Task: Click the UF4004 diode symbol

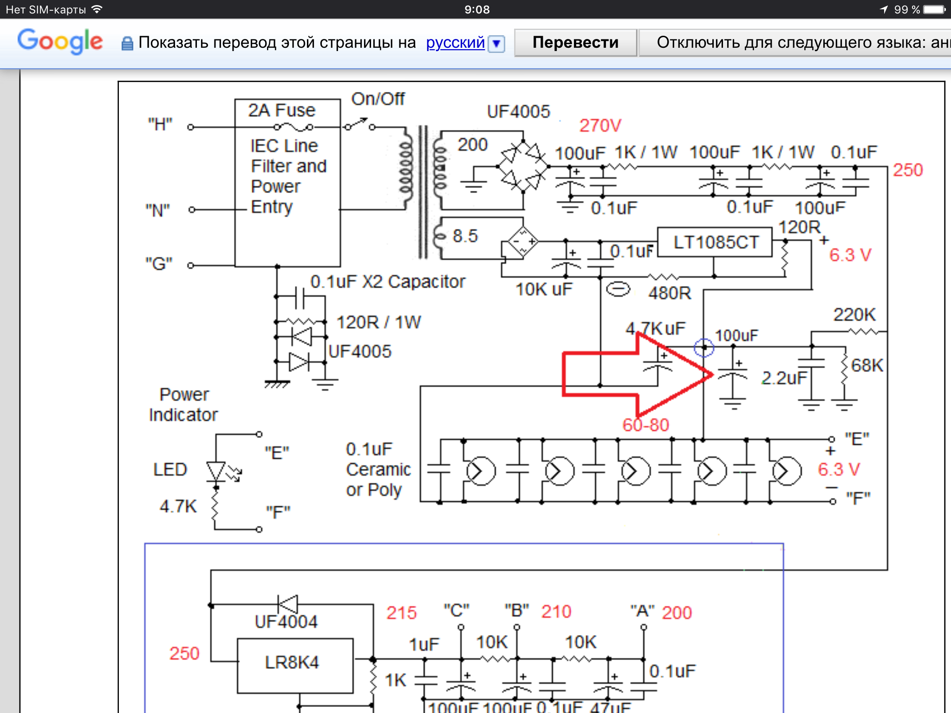Action: tap(287, 604)
